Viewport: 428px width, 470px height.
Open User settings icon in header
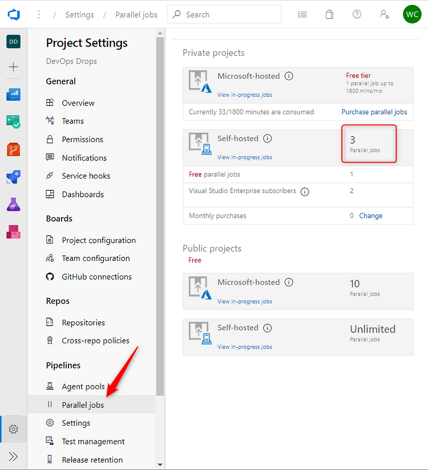[384, 14]
